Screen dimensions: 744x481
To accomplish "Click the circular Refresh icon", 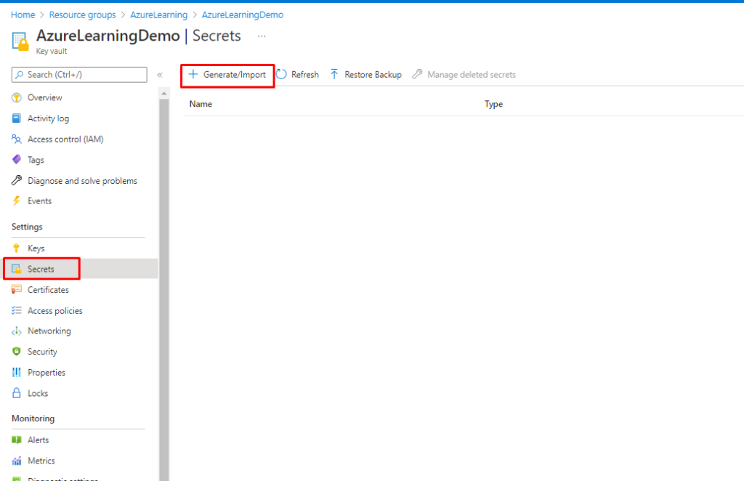I will click(281, 74).
